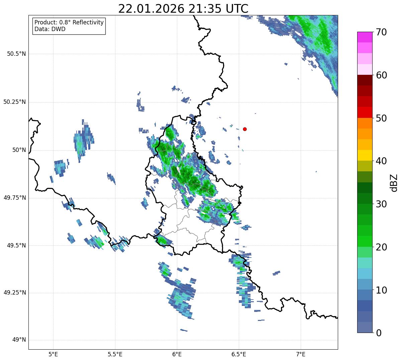The image size is (402, 361).
Task: Click the 6.5°E longitude label
Action: pyautogui.click(x=239, y=354)
